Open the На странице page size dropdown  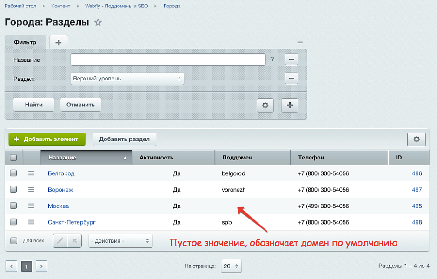tap(231, 266)
